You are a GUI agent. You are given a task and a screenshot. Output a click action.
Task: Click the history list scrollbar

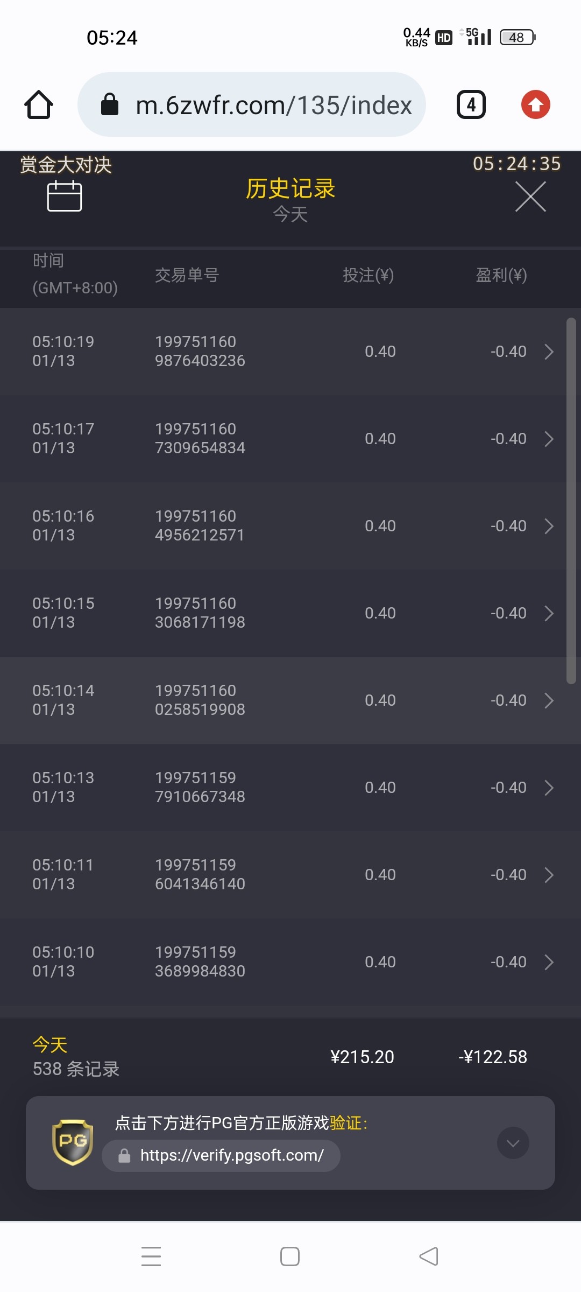(571, 501)
